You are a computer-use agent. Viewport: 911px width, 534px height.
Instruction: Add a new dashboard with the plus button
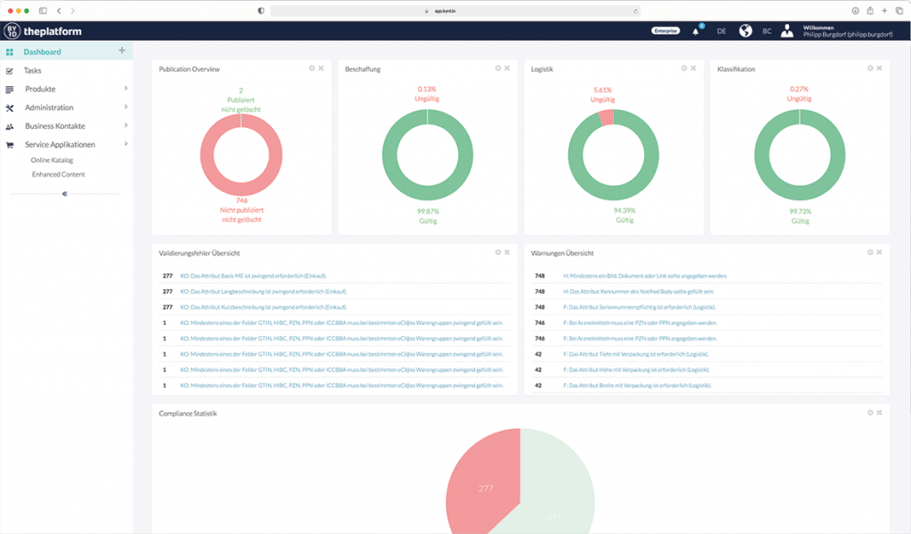(x=121, y=52)
